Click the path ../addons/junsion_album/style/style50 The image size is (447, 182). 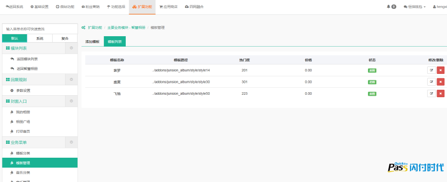[x=181, y=94]
